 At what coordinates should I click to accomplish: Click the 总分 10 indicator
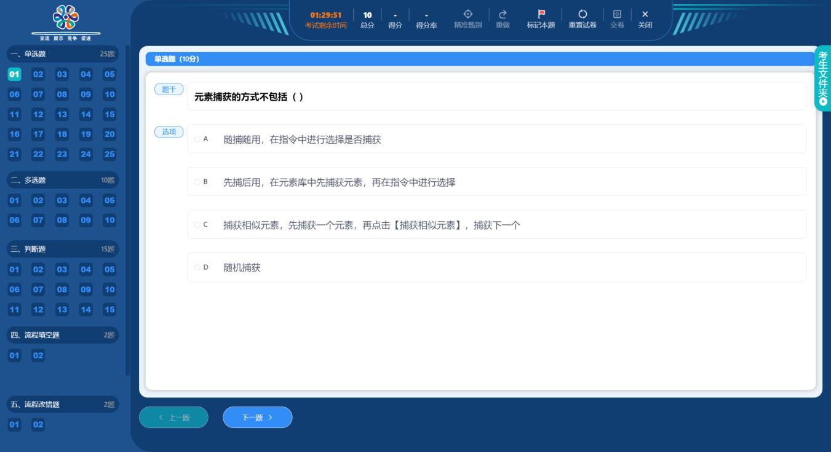coord(367,19)
